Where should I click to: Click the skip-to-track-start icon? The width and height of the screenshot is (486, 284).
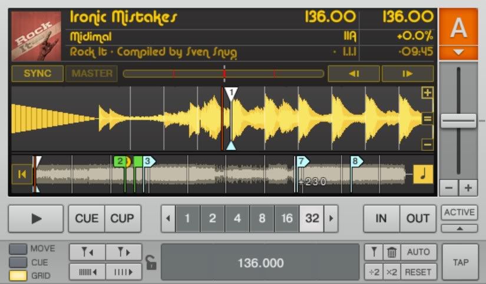[22, 174]
